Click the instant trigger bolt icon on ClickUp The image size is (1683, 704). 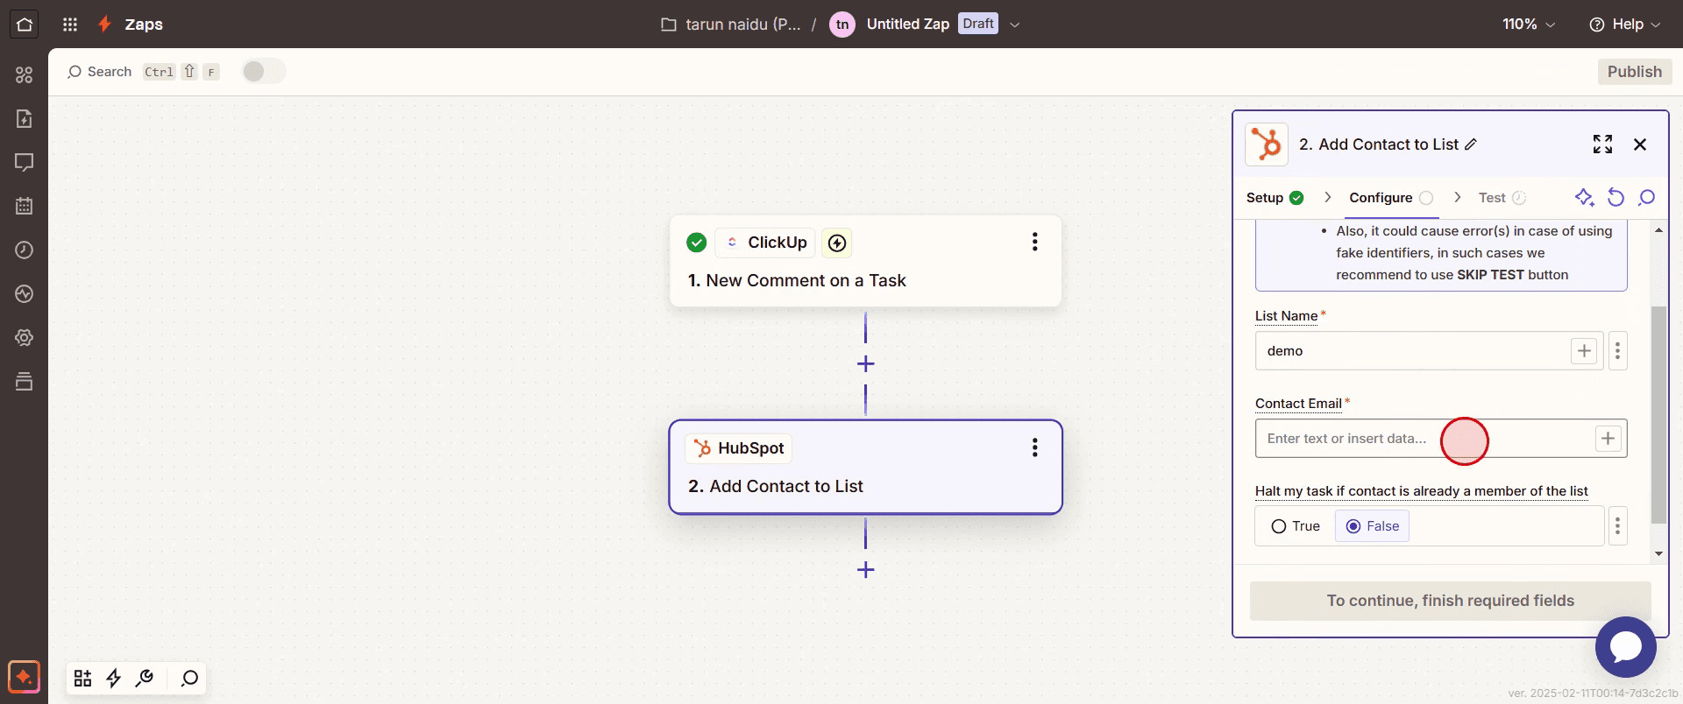click(837, 243)
